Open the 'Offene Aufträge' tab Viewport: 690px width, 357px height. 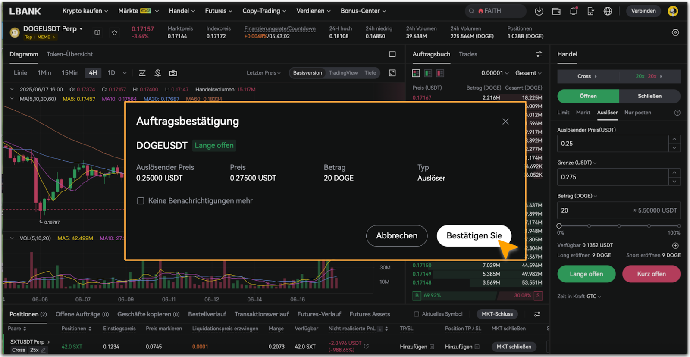click(x=82, y=314)
